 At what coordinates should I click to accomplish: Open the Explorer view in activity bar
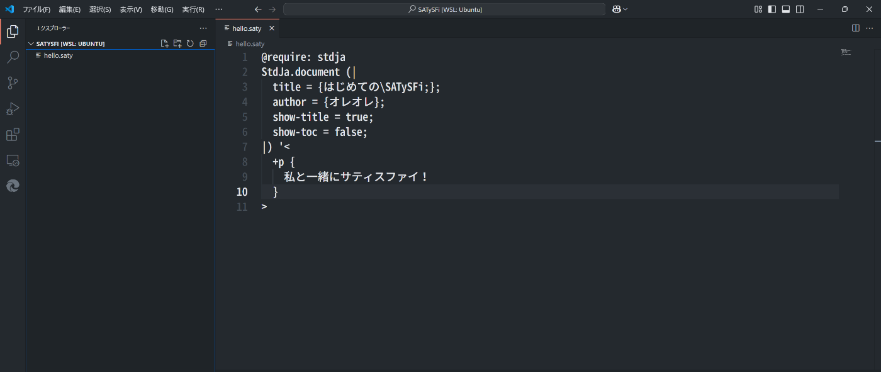click(13, 31)
